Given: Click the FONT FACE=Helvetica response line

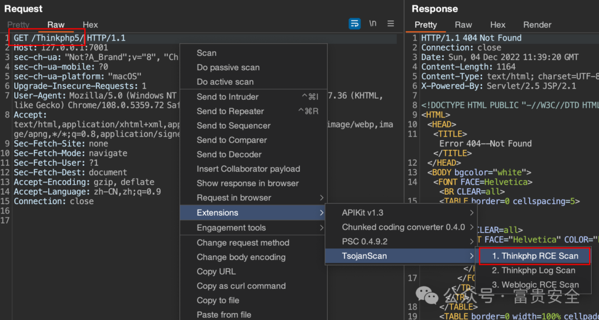Looking at the screenshot, I should click(483, 182).
